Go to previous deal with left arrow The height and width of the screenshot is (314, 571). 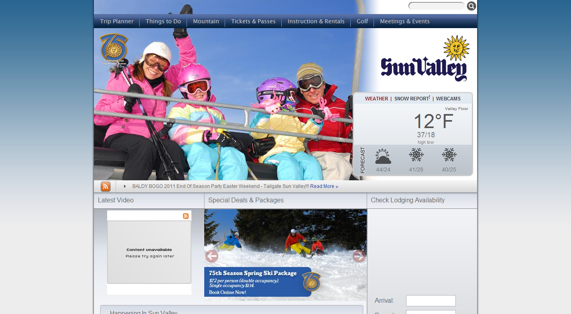point(211,256)
